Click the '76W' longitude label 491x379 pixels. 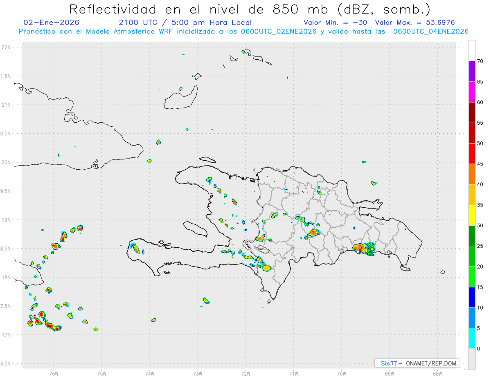click(x=54, y=374)
